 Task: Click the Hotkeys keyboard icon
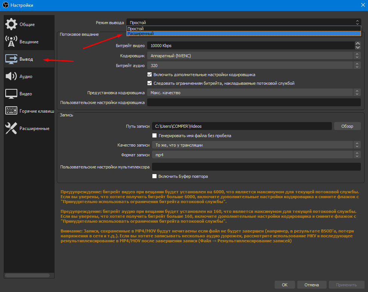click(11, 111)
